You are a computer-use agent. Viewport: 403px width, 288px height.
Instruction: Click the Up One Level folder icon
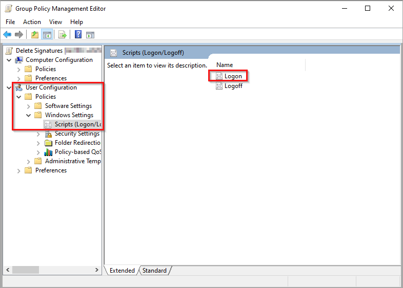click(34, 35)
